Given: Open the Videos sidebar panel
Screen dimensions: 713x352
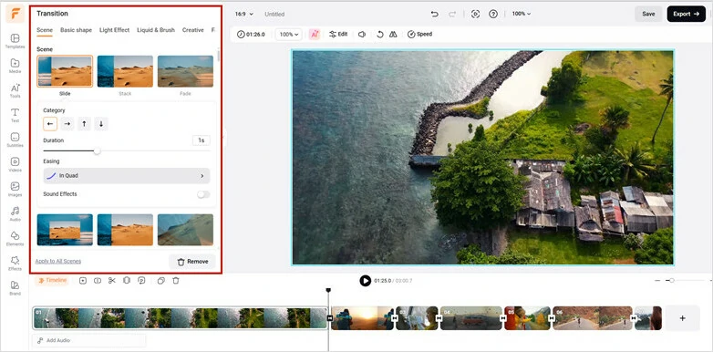Looking at the screenshot, I should click(15, 164).
